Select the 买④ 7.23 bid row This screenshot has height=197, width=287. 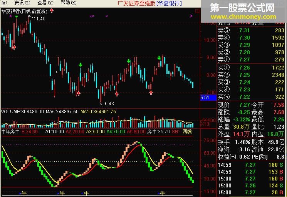[251, 89]
